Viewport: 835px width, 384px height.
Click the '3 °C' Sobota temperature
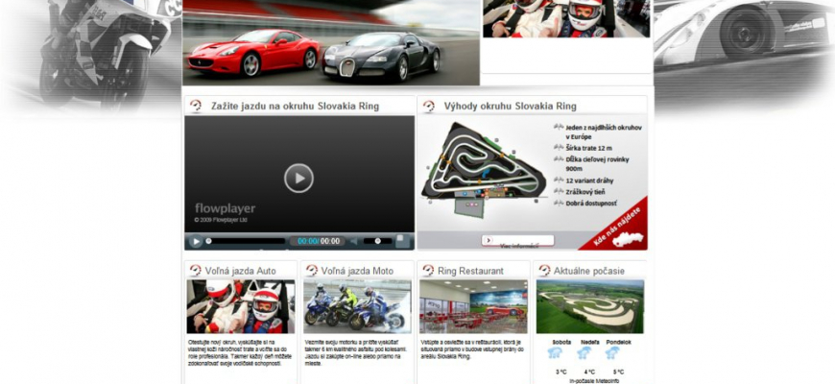[x=561, y=372]
